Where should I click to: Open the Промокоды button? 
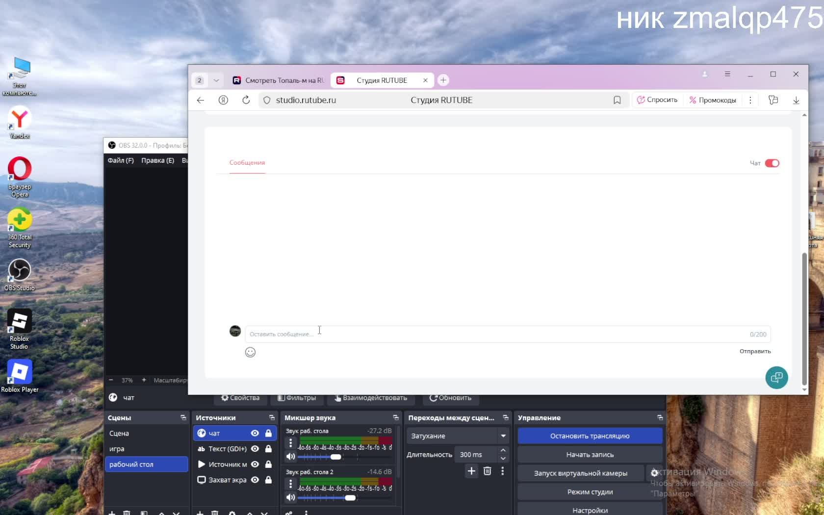pos(713,100)
